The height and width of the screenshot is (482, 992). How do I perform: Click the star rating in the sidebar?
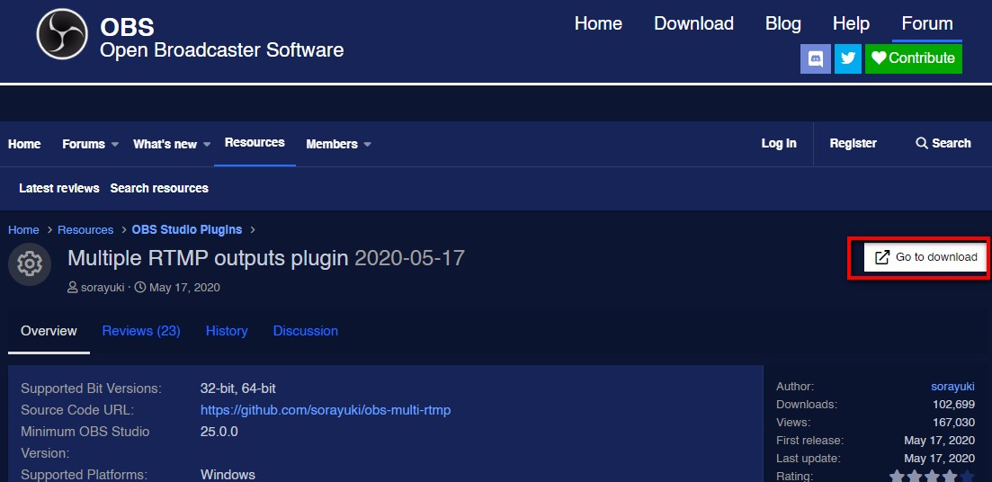coord(932,476)
